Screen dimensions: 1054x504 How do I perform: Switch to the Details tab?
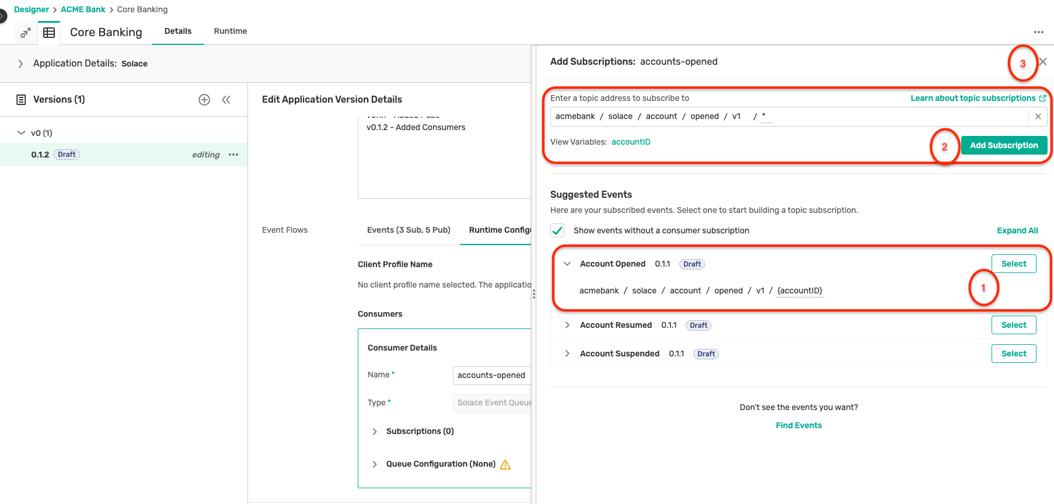pyautogui.click(x=178, y=32)
